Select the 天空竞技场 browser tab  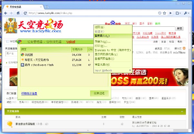coord(24,7)
